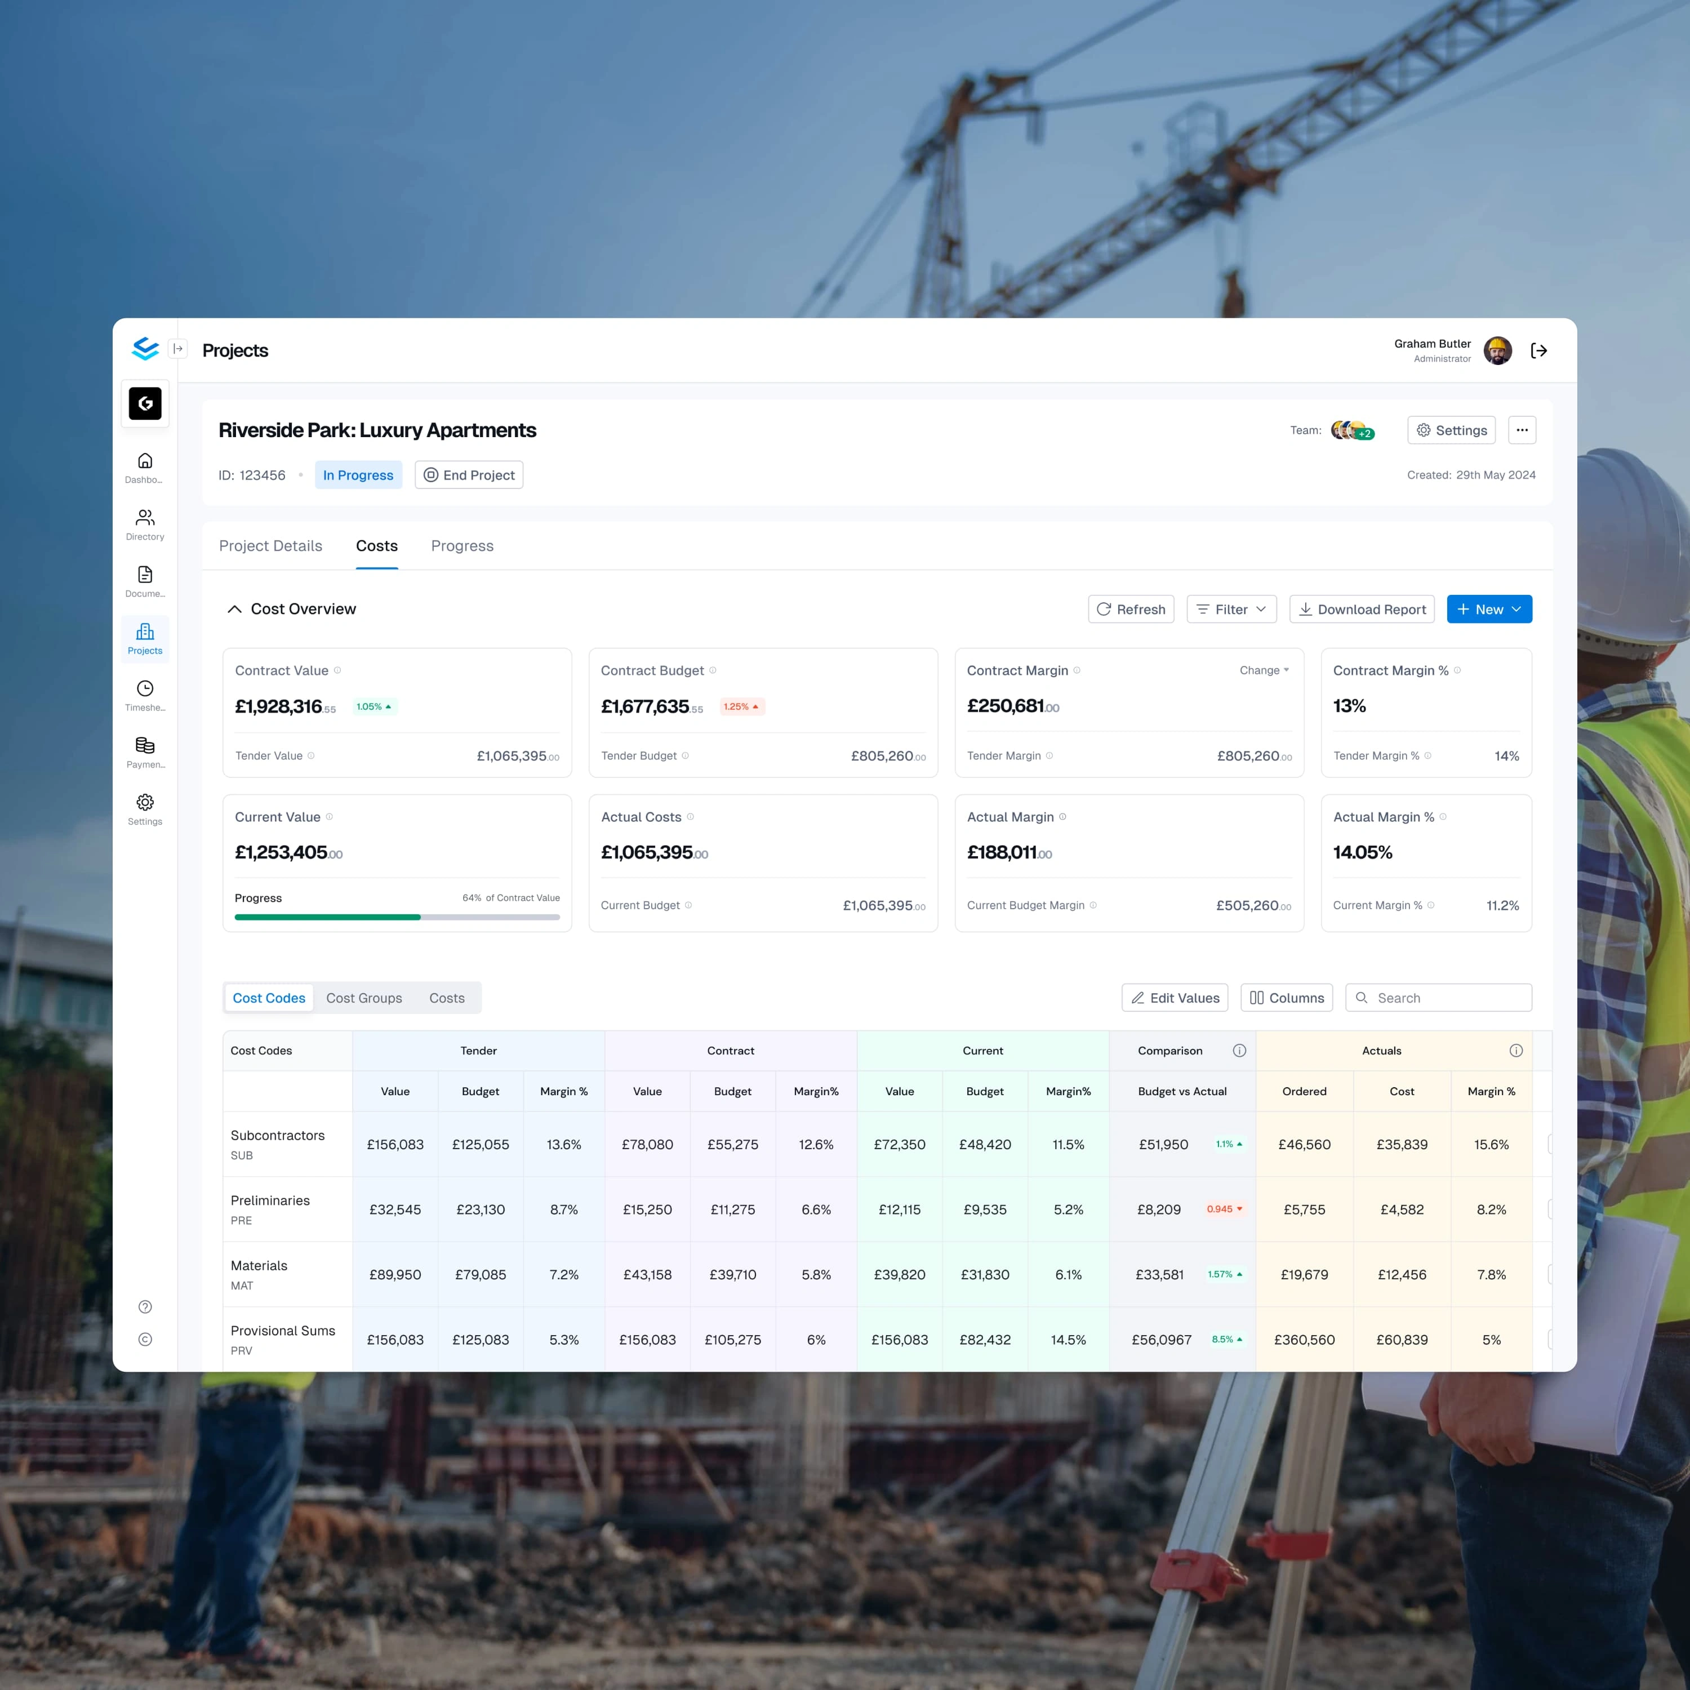
Task: Click the logout icon beside user avatar
Action: (x=1538, y=351)
